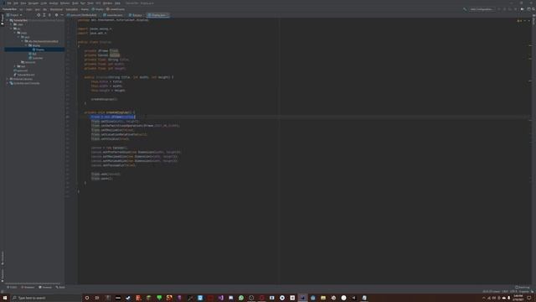Select pom.xml in the project tree

[x=20, y=70]
